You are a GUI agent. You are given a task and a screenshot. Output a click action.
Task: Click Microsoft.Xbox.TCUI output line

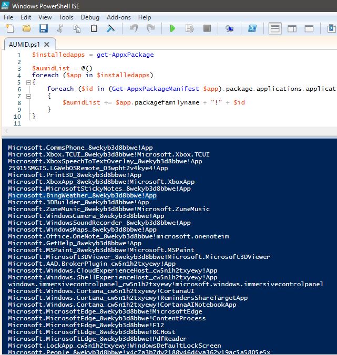(109, 154)
